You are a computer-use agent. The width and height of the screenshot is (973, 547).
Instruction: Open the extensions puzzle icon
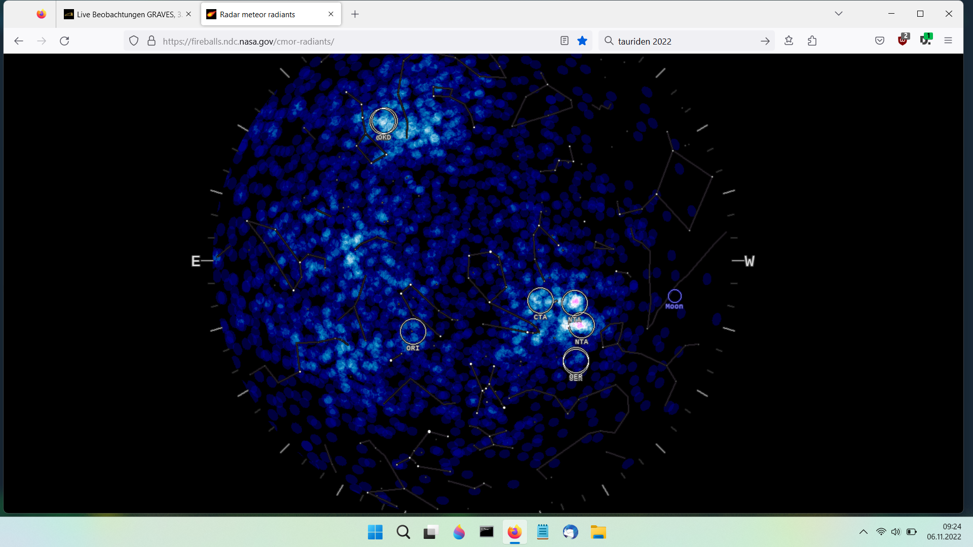click(812, 41)
